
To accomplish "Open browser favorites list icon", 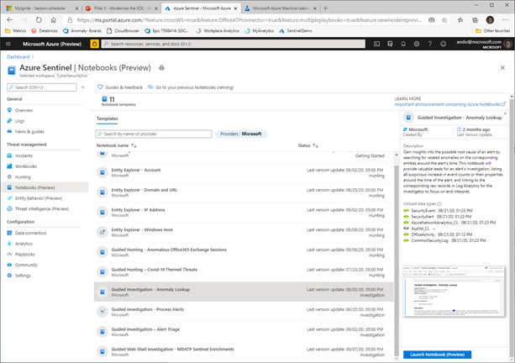I will [x=460, y=20].
